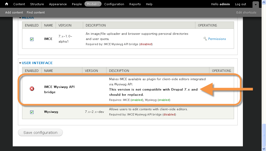Click the 7.x-1.0-alpha1 version text
266x151 pixels.
[x=65, y=39]
